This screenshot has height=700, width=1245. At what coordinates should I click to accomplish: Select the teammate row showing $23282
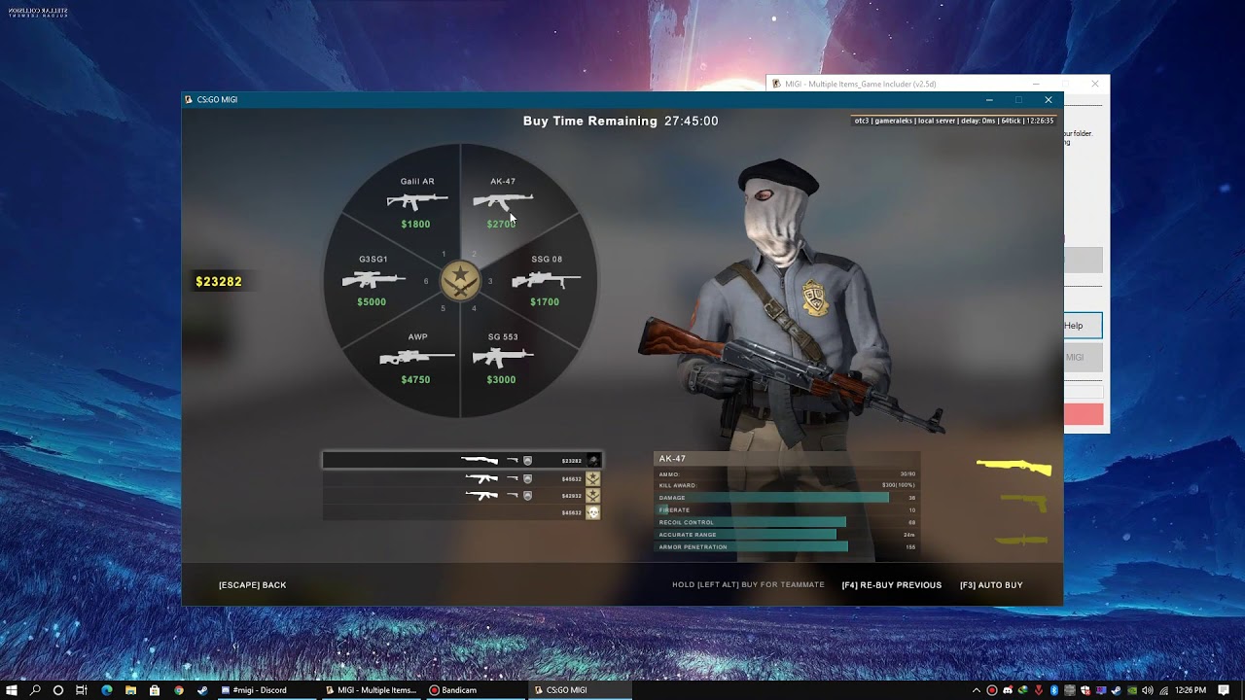tap(462, 461)
